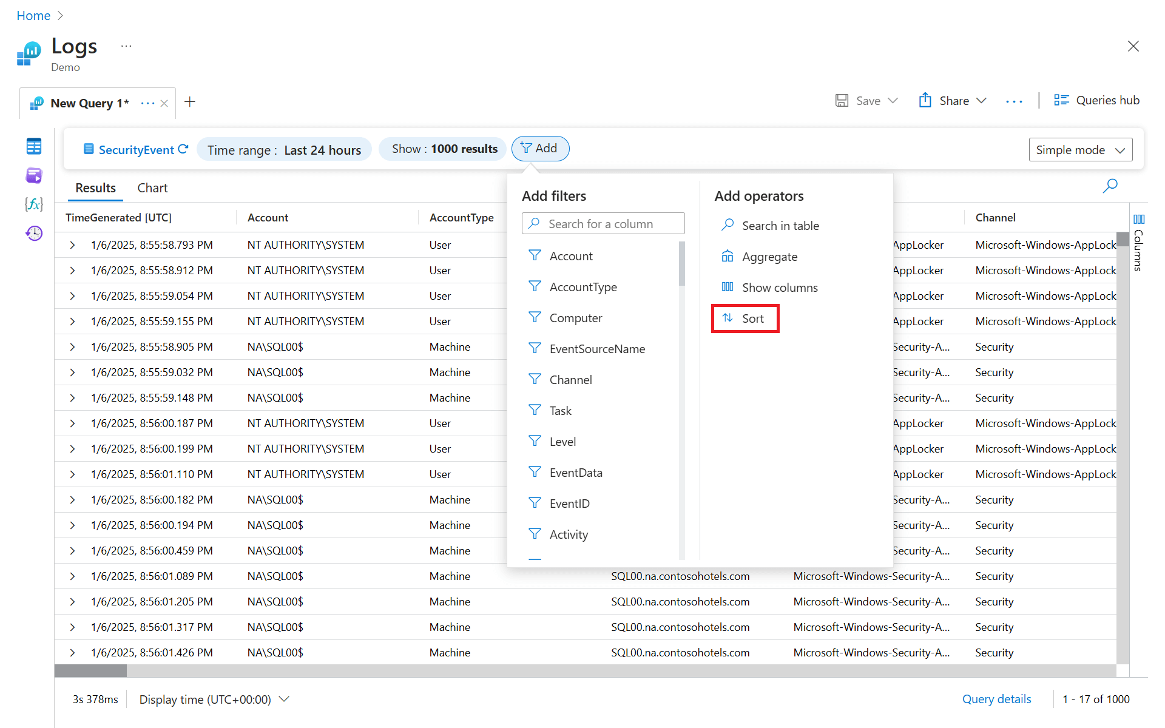The image size is (1165, 728).
Task: Click the Search for a column field
Action: tap(603, 224)
